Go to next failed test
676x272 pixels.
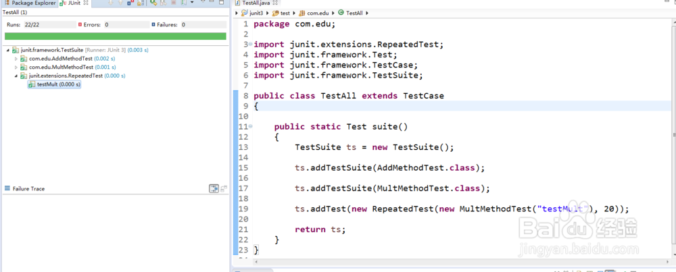pyautogui.click(x=111, y=3)
